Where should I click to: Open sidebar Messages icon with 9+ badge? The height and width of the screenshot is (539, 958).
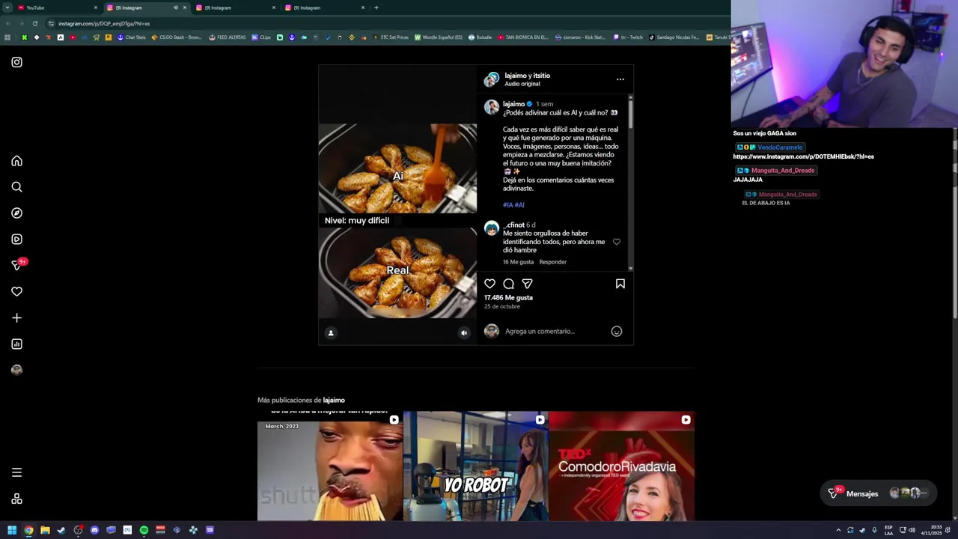tap(17, 265)
